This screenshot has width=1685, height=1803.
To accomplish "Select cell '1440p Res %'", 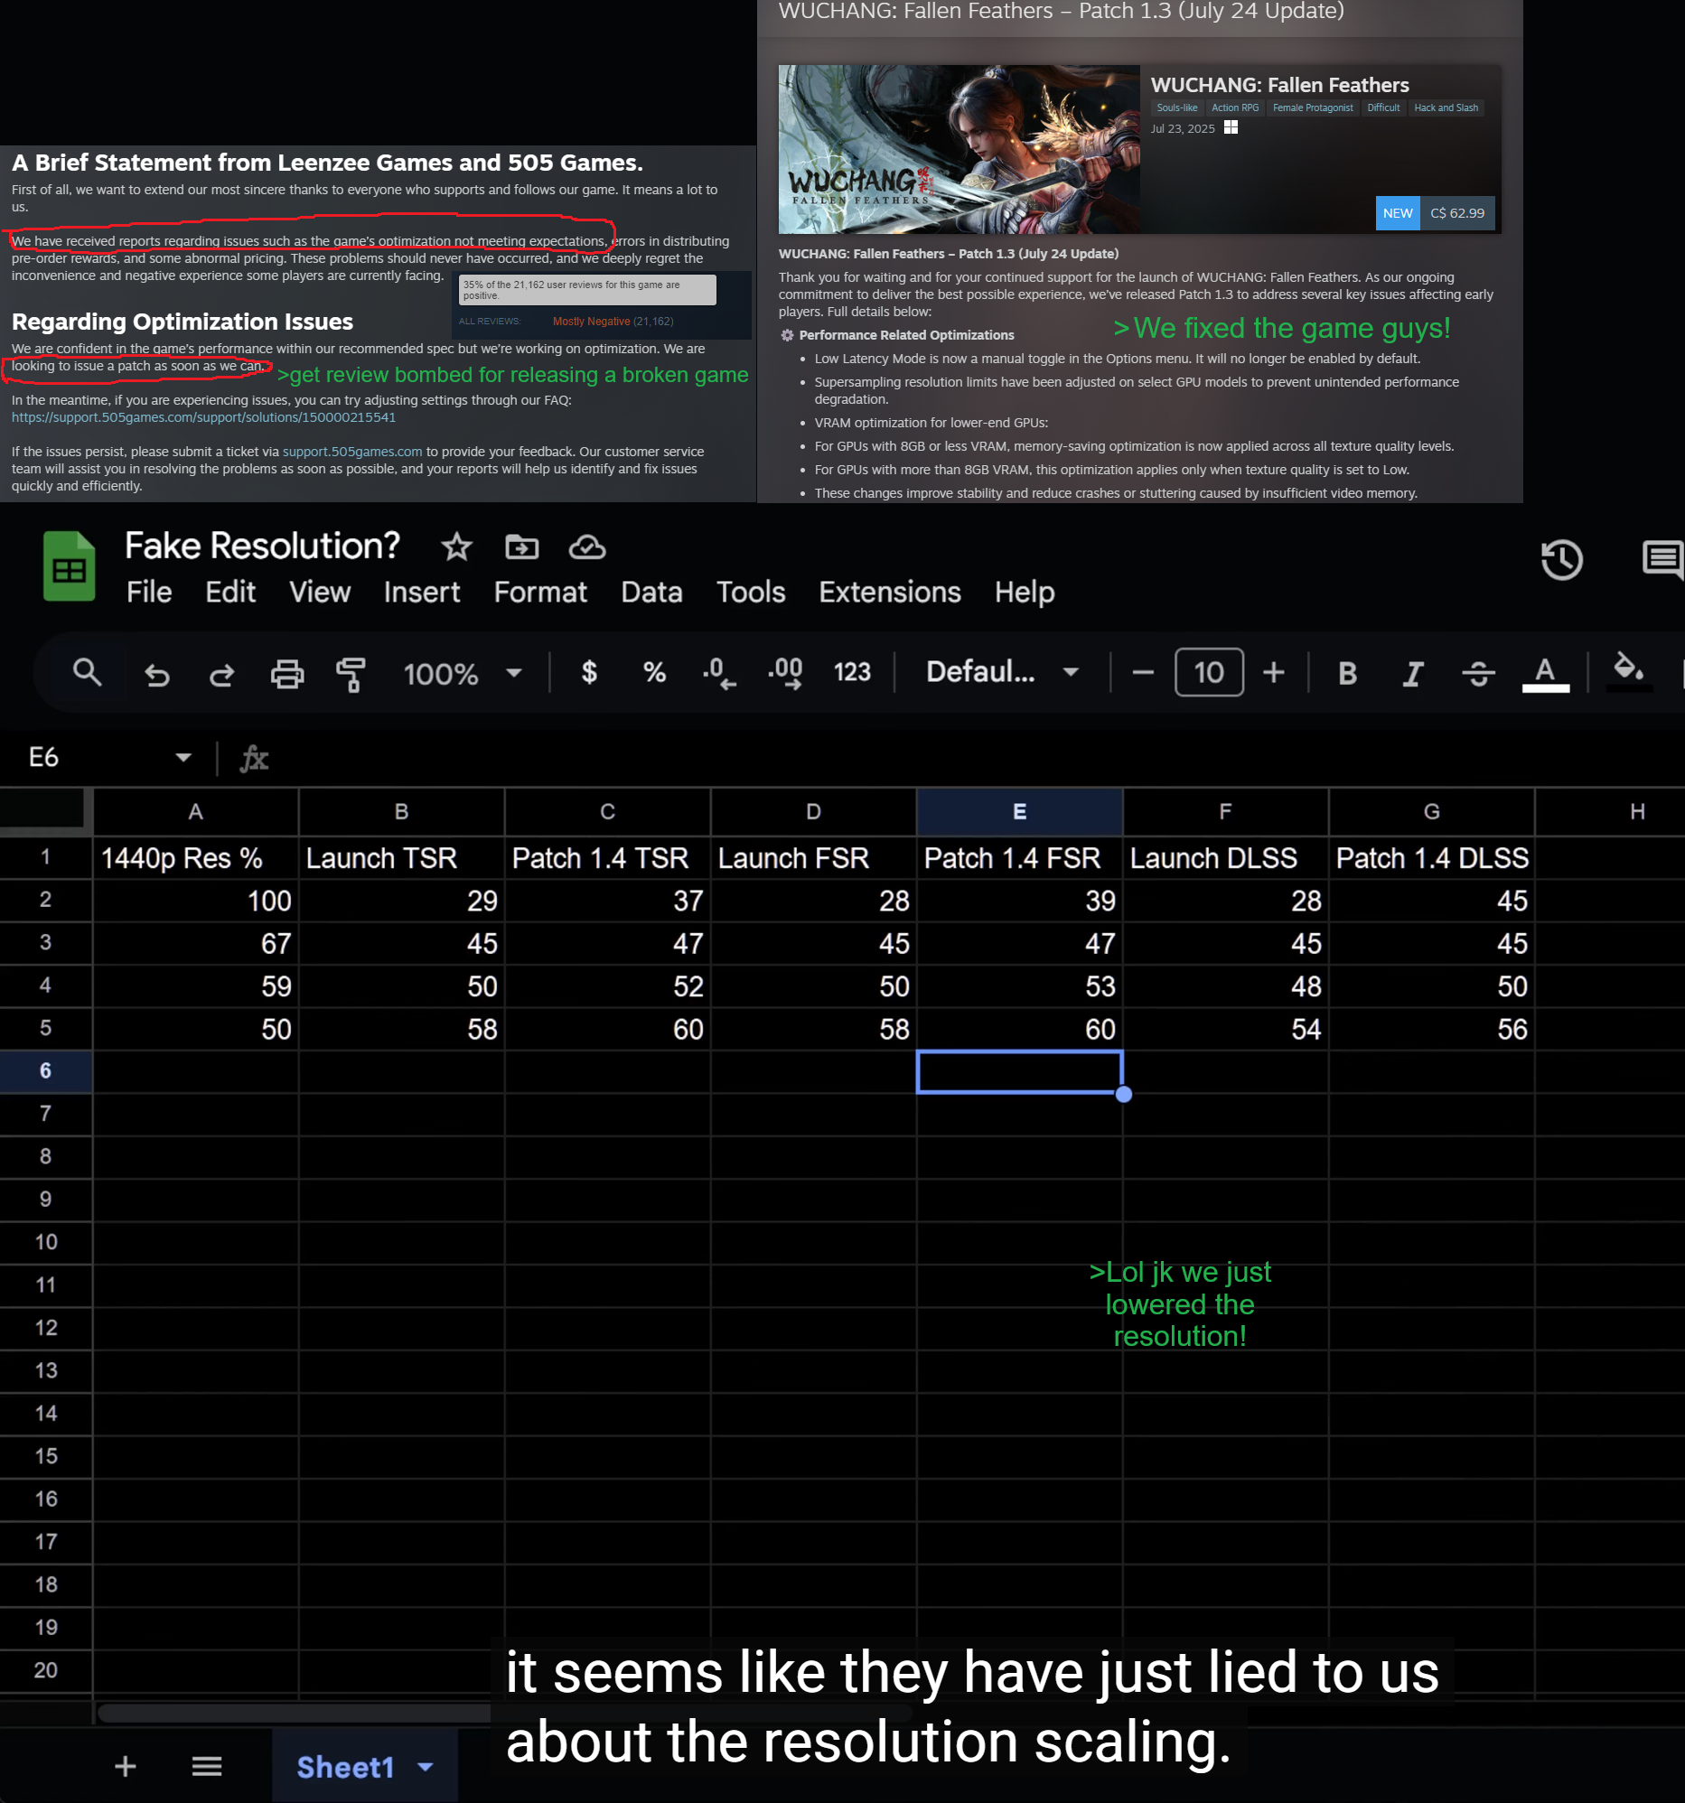I will (195, 857).
